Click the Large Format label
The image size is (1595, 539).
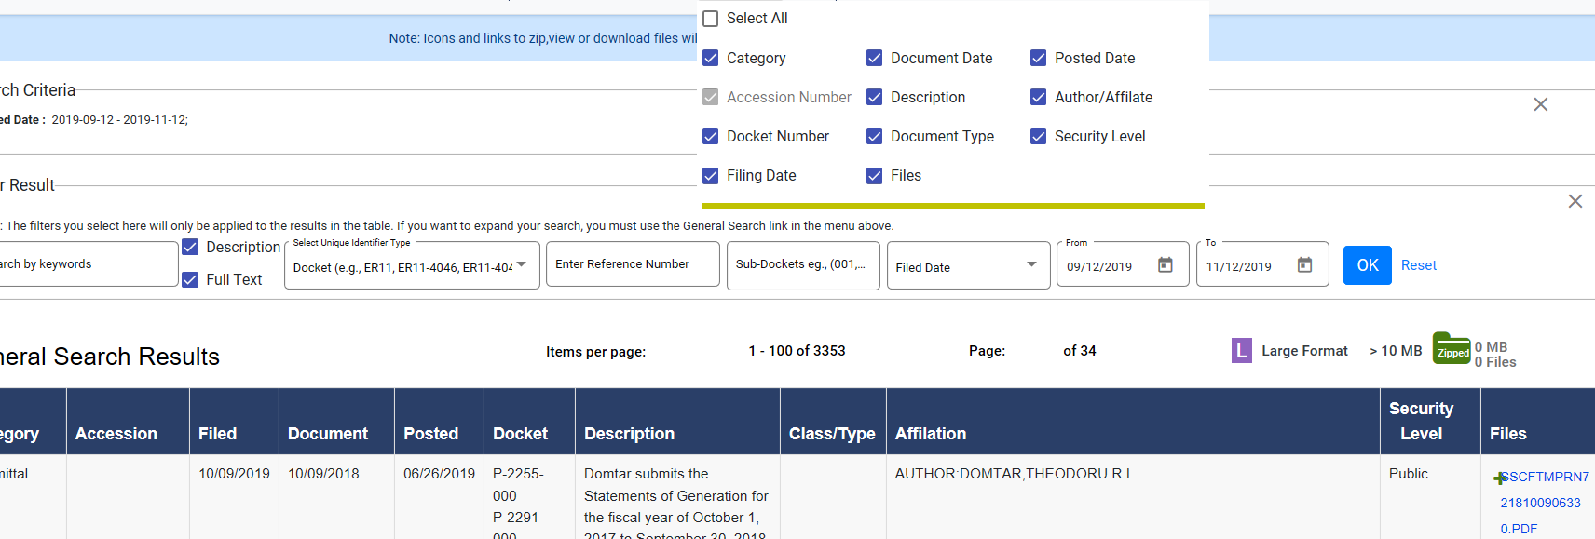tap(1304, 351)
